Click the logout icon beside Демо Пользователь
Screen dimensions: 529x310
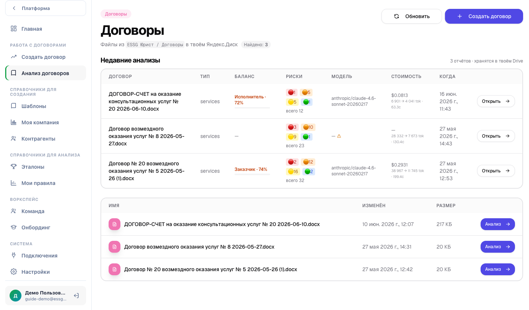click(76, 296)
